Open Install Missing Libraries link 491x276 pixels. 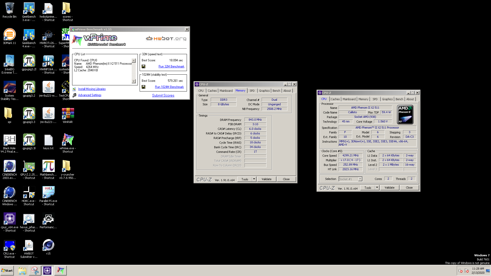[92, 89]
